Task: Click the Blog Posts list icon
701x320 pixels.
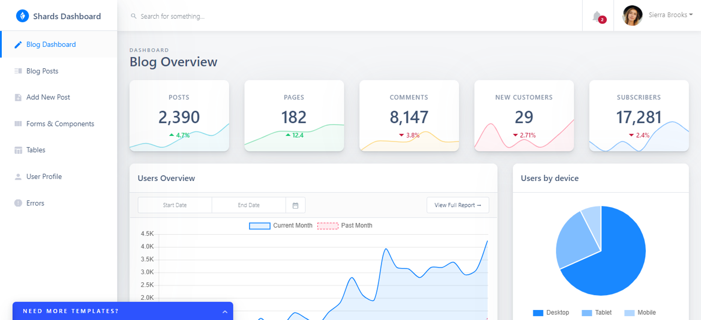Action: pyautogui.click(x=18, y=71)
